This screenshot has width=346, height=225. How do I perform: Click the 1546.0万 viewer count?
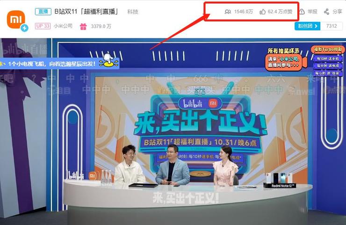point(244,12)
